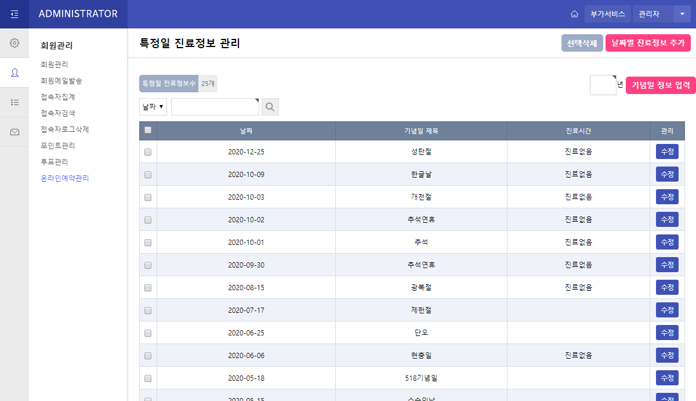Image resolution: width=696 pixels, height=401 pixels.
Task: Click the 선택삭제 button
Action: click(582, 43)
